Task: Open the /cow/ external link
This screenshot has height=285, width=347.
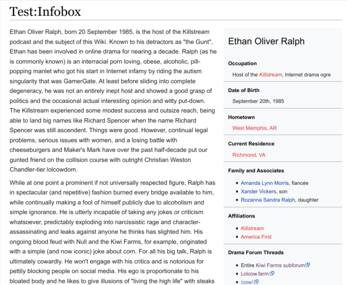Action: [x=247, y=282]
